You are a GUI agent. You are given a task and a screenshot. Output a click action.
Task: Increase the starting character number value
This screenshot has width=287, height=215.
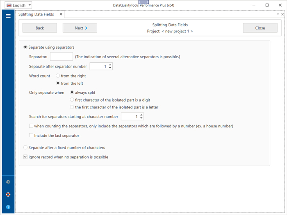click(x=141, y=115)
